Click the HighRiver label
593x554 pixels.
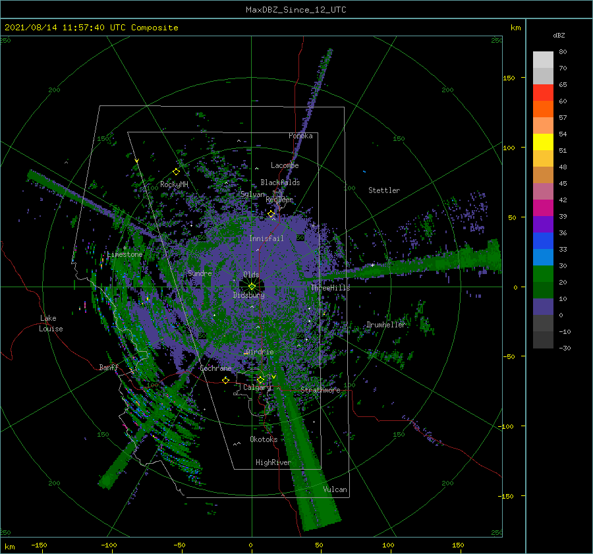pos(273,462)
